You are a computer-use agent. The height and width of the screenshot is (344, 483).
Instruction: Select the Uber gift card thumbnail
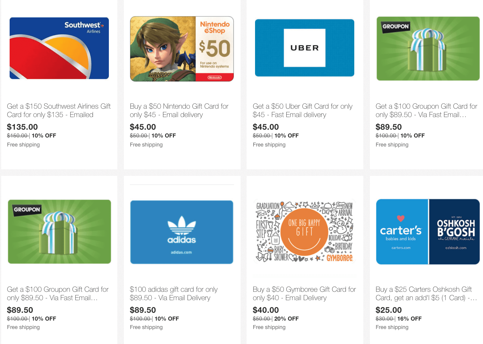(x=305, y=48)
